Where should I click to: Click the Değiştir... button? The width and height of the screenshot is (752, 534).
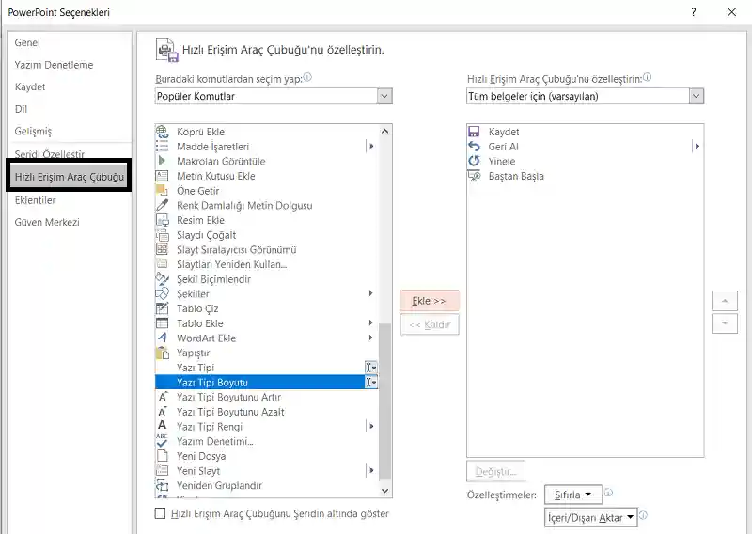pos(495,472)
